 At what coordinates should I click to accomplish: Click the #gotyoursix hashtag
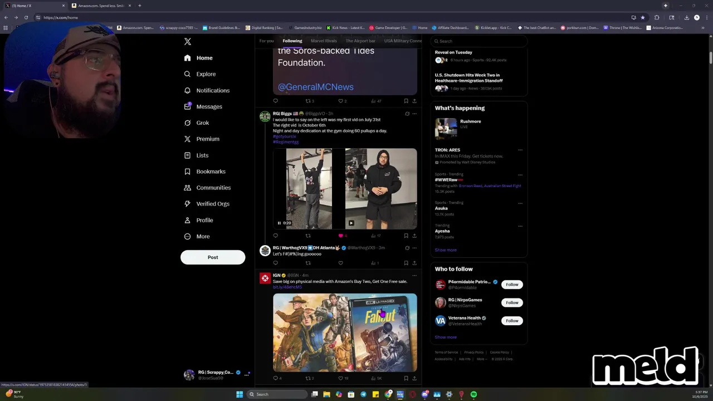284,136
